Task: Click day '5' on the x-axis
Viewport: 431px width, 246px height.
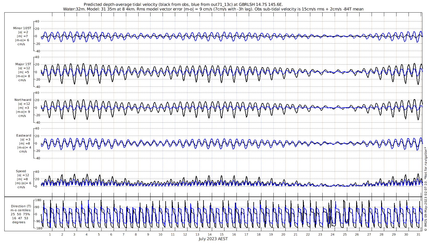Action: click(x=99, y=234)
